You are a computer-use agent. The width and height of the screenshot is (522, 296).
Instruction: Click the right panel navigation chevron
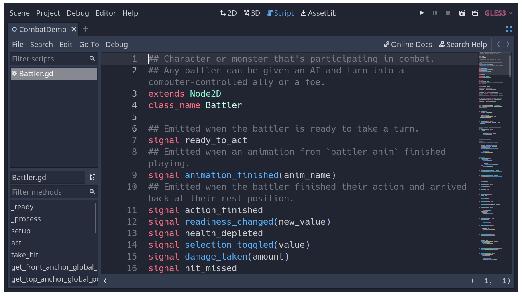(x=507, y=44)
